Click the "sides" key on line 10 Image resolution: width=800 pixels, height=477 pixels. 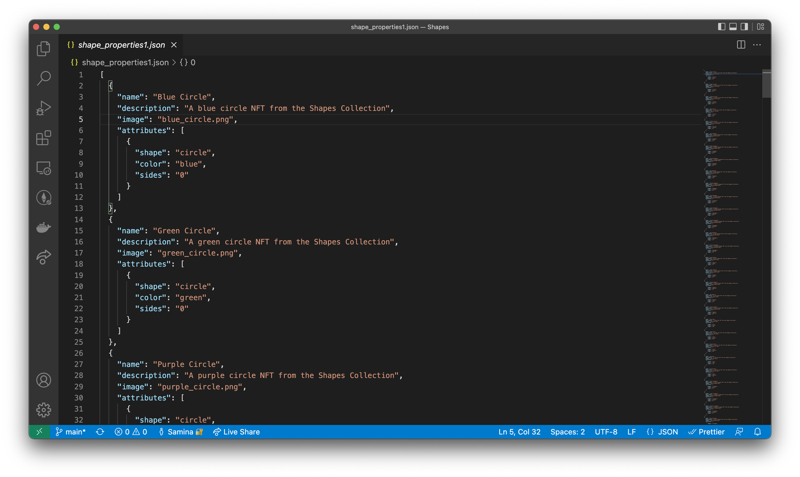click(x=151, y=175)
